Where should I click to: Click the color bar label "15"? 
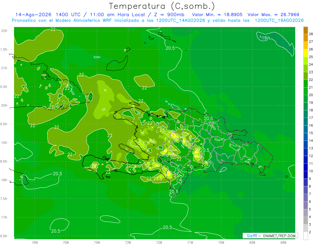coord(311,133)
